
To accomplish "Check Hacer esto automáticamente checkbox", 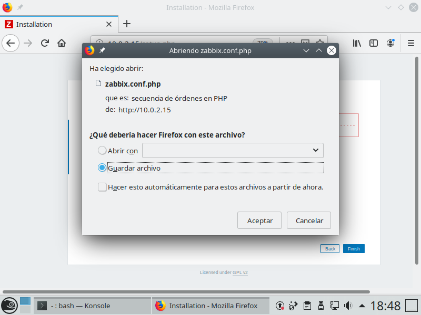I will [x=102, y=187].
